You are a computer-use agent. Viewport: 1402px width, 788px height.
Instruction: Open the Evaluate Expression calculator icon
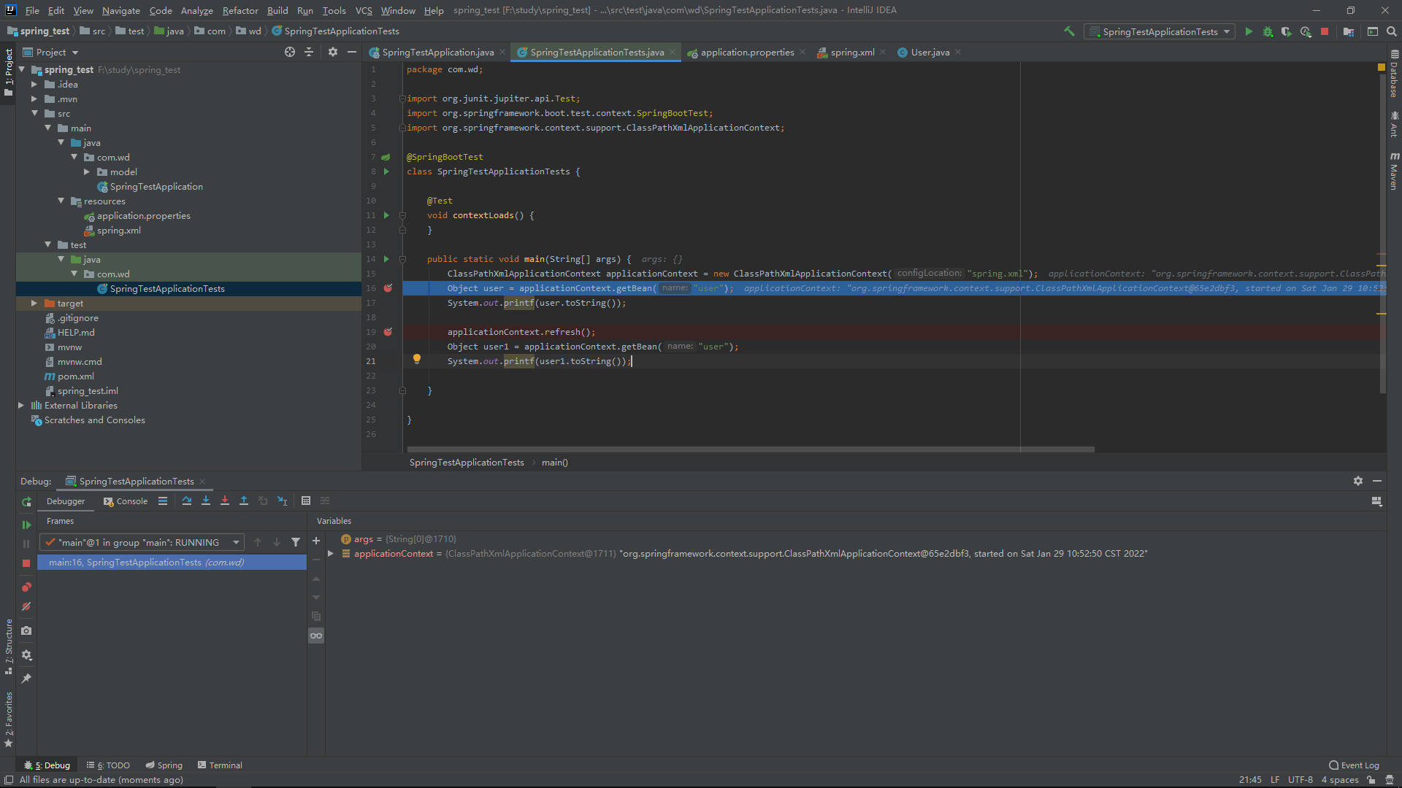tap(306, 501)
